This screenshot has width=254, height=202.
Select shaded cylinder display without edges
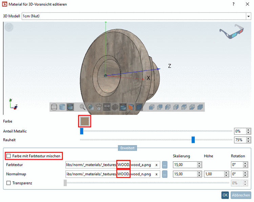coord(62,107)
